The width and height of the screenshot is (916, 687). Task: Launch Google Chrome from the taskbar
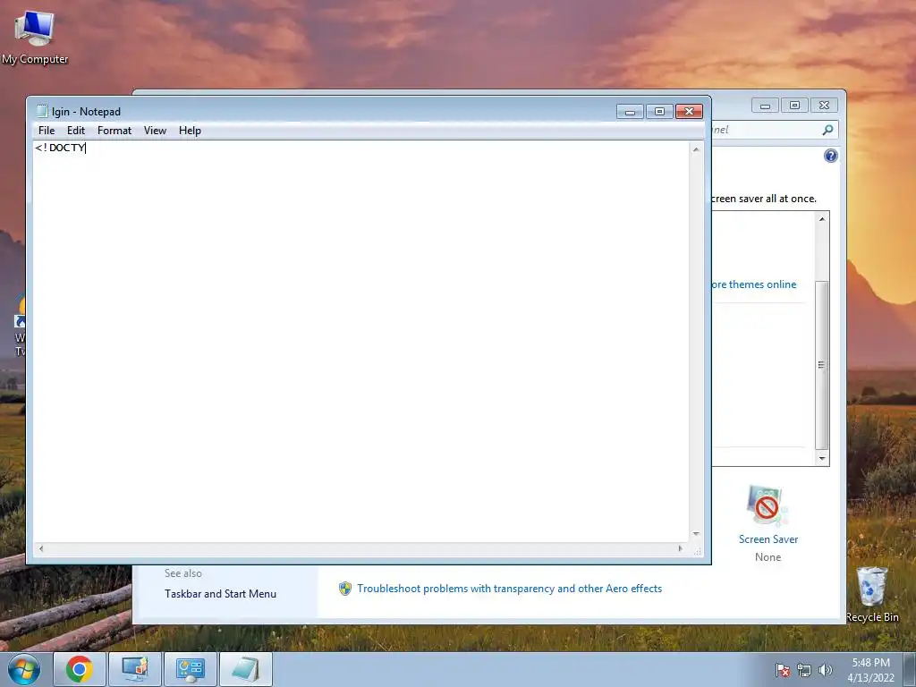[x=80, y=669]
